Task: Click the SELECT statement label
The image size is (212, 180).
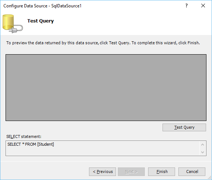Action: (x=24, y=136)
